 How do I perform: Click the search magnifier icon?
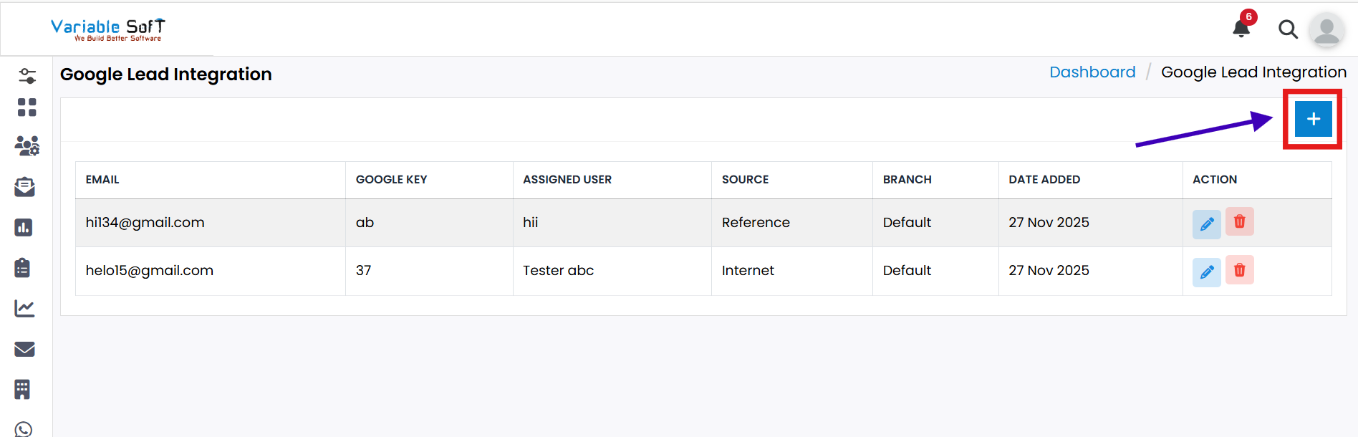pos(1288,29)
